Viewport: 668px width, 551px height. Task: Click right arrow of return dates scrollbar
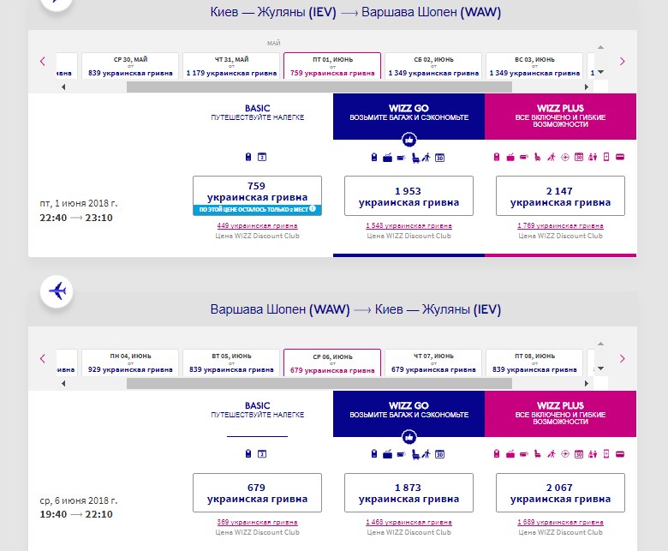586,383
